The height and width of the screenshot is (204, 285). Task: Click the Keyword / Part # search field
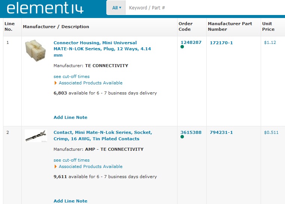[x=202, y=8]
